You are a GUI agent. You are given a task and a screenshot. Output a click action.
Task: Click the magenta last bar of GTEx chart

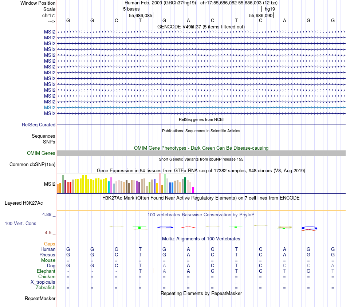[x=193, y=190]
